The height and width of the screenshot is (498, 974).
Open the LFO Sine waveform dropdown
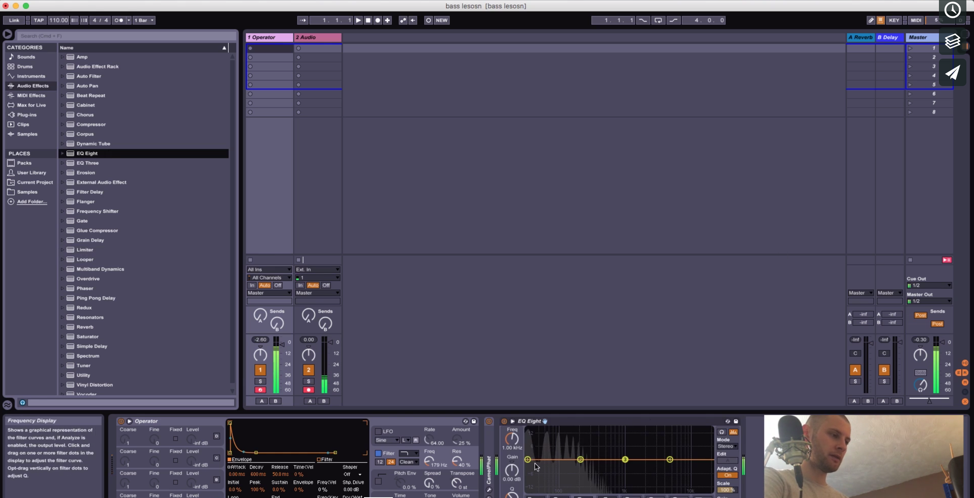(387, 440)
